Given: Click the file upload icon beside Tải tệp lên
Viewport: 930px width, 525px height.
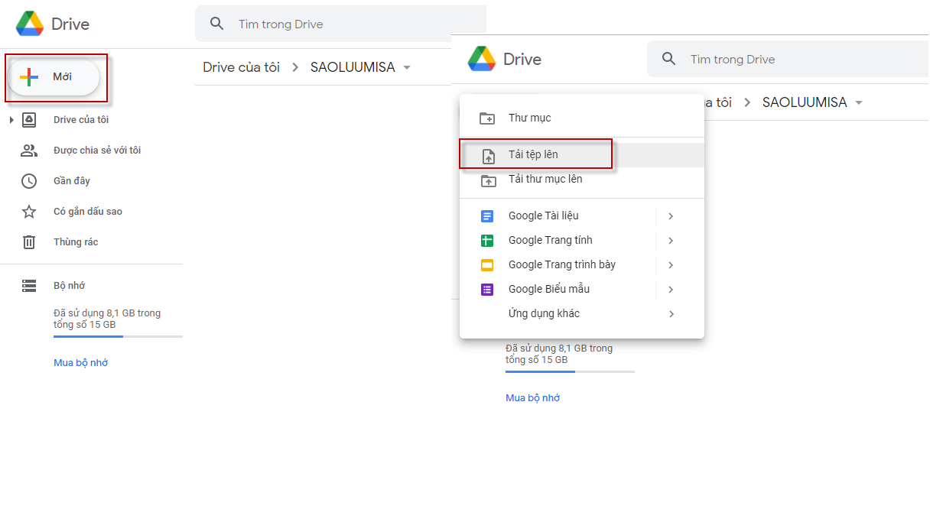Looking at the screenshot, I should tap(488, 156).
